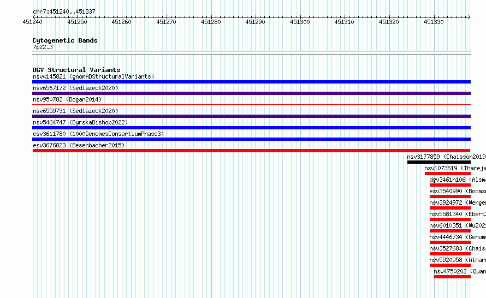
Task: Open the esv3540990 variant label
Action: pos(458,191)
